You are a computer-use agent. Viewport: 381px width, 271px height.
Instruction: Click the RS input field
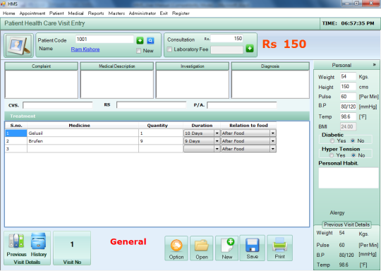coord(151,105)
